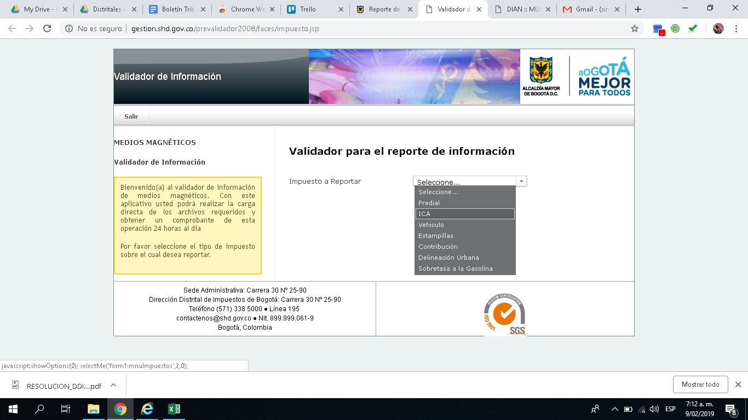Expand options for the RESOLUCION_DDI PDF download
The height and width of the screenshot is (420, 748).
(113, 385)
